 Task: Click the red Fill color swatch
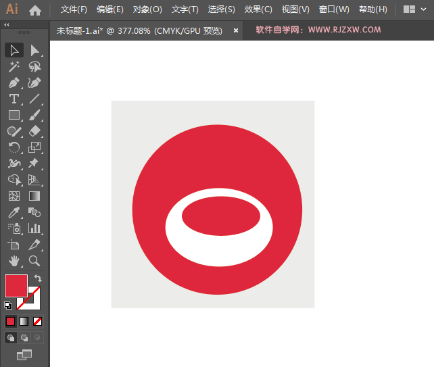[x=16, y=286]
